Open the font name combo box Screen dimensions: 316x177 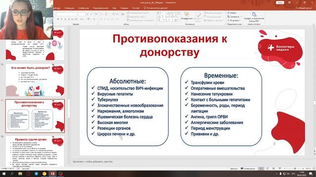point(67,14)
